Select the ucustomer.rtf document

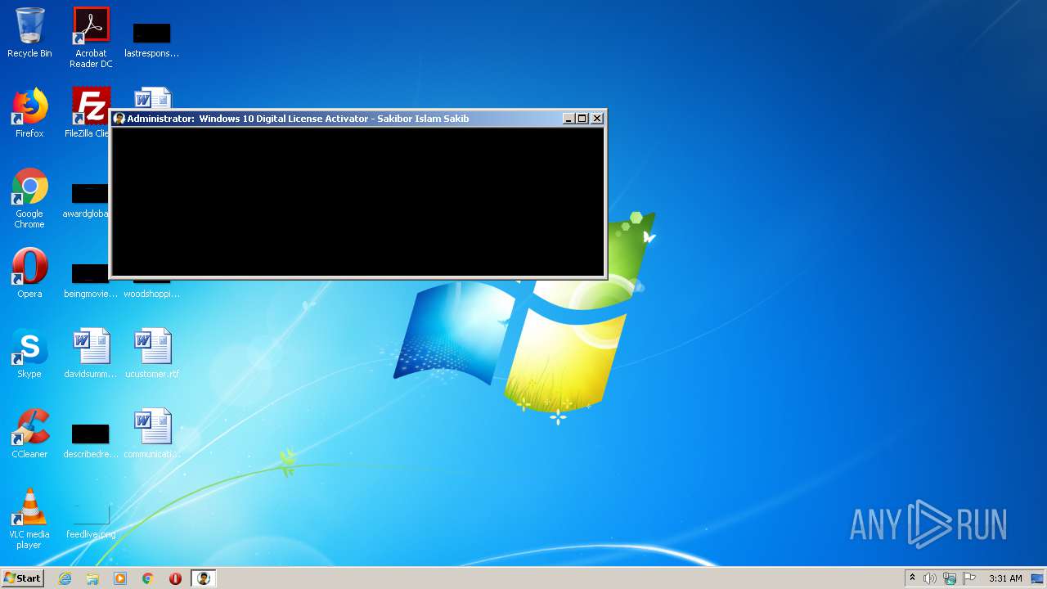point(152,353)
